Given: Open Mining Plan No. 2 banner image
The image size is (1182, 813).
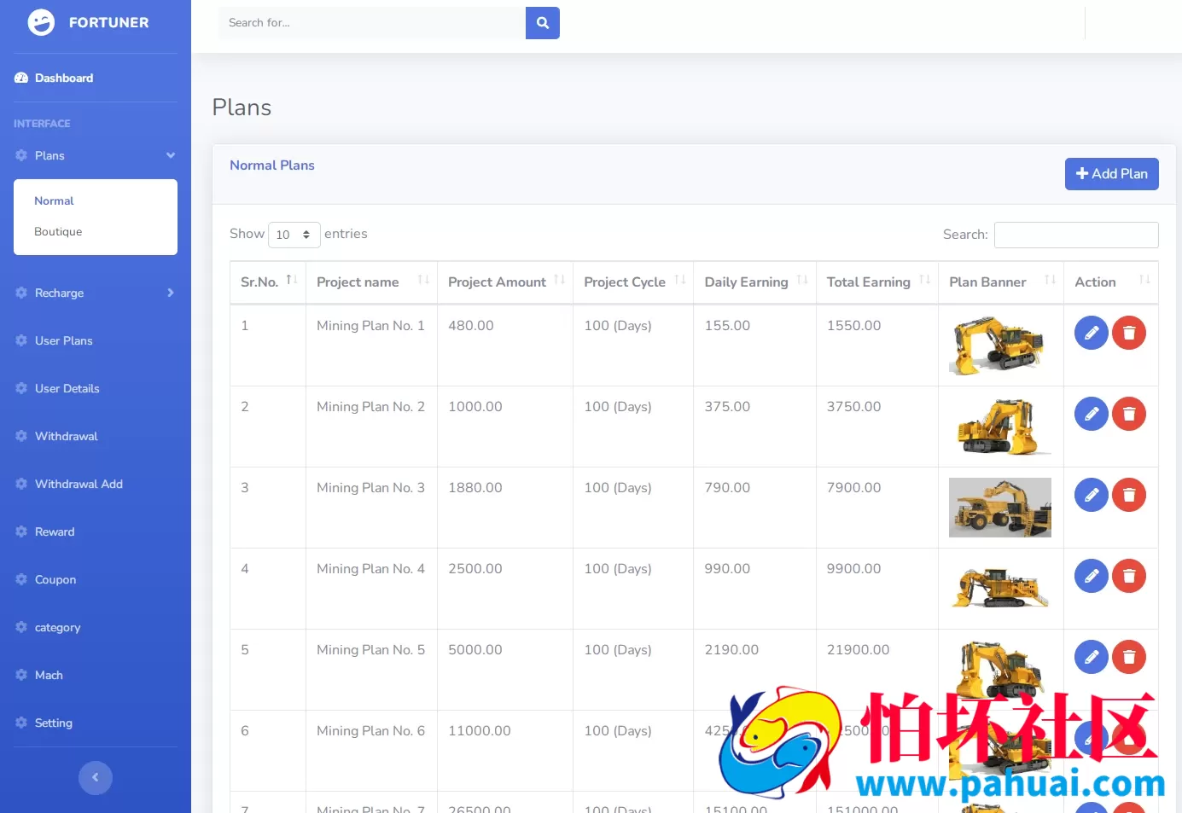Looking at the screenshot, I should click(x=1000, y=427).
